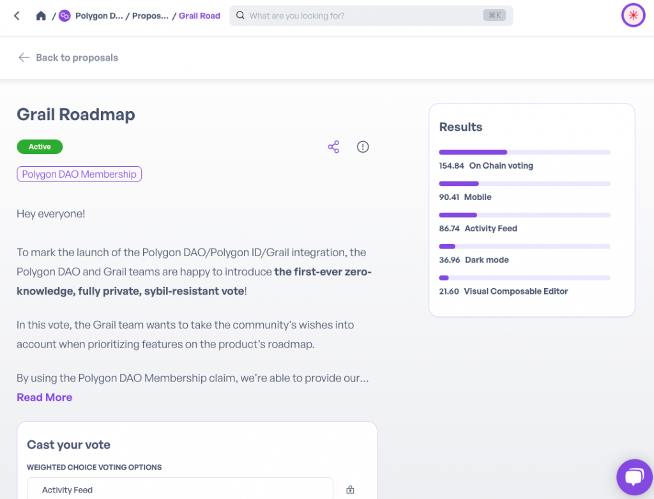The image size is (654, 499).
Task: Click the 'Cast your vote' heading
Action: pos(69,445)
